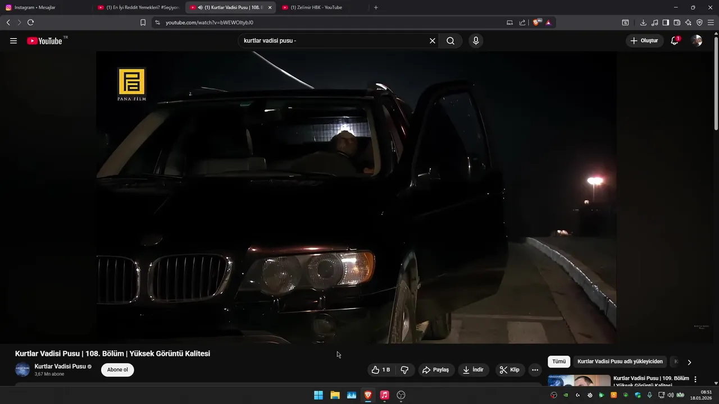Open the Windows Start menu
719x404 pixels.
318,395
